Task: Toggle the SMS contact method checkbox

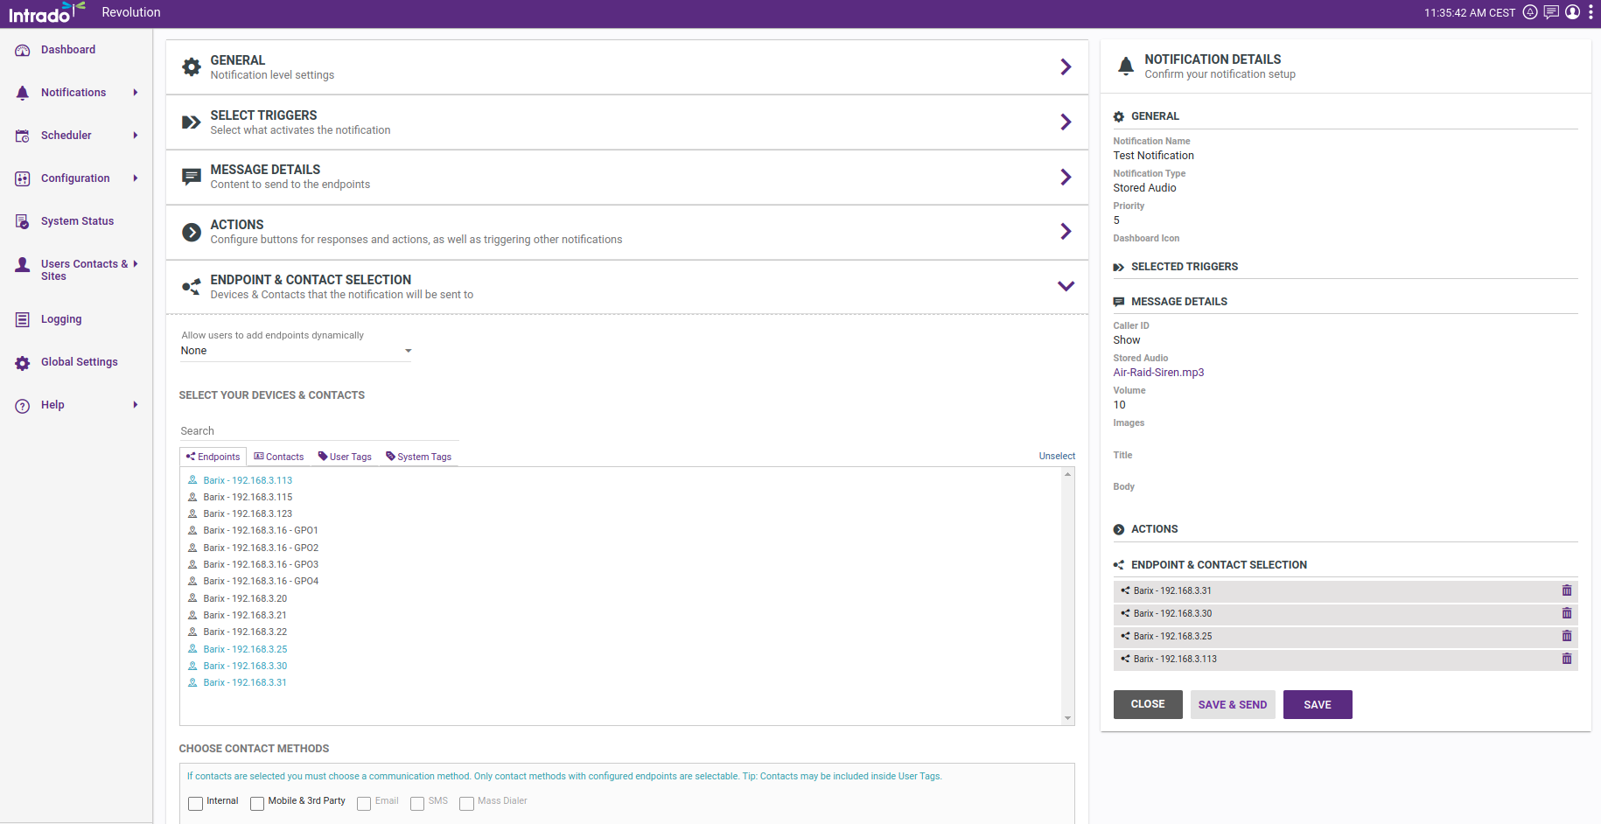Action: [417, 803]
